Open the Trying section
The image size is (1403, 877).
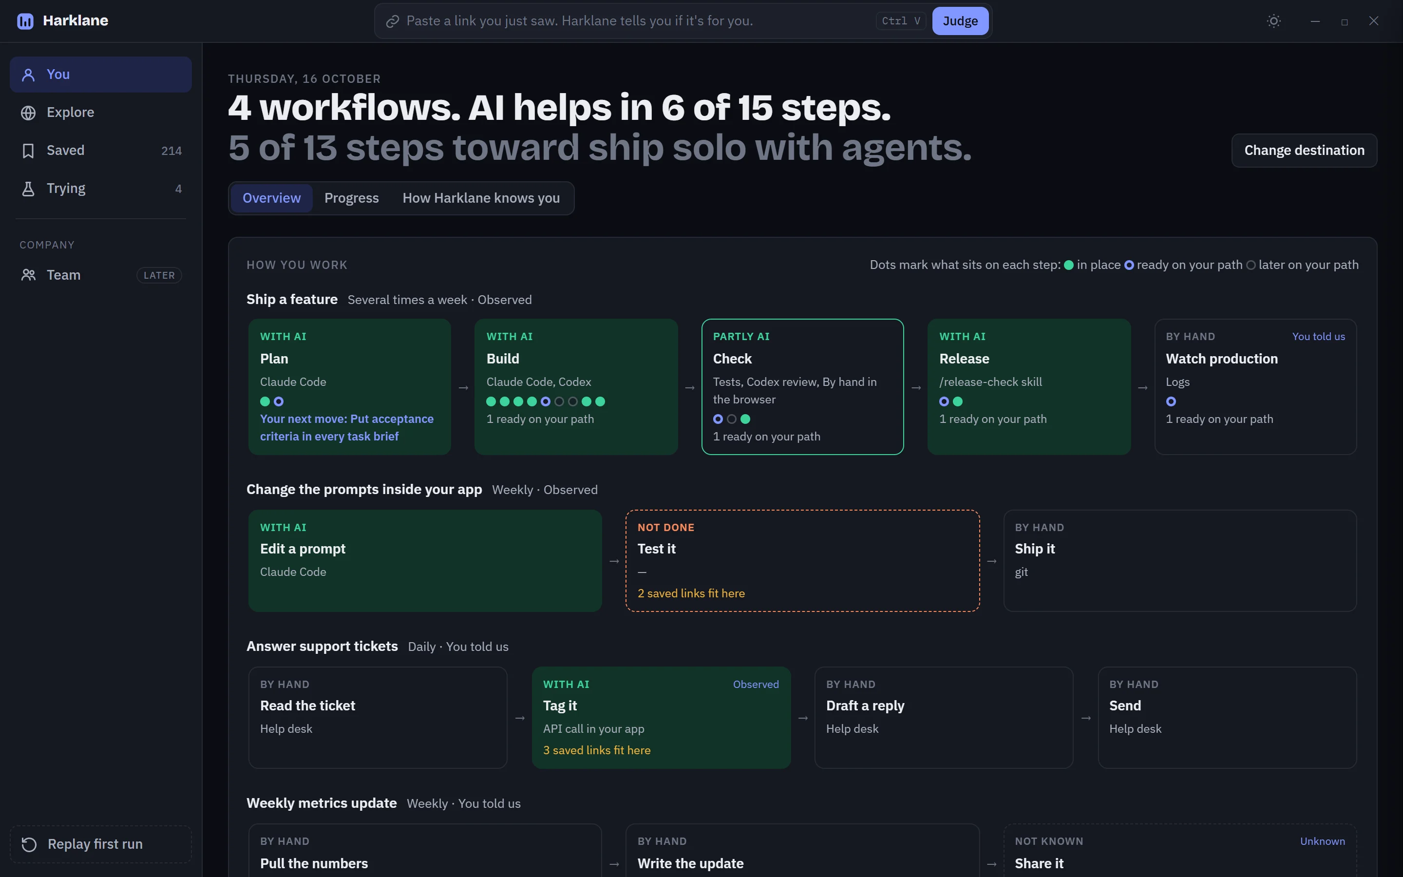[101, 189]
